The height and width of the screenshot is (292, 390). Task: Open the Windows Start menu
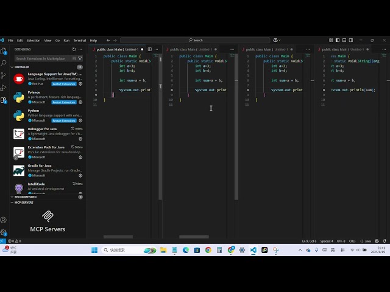tap(94, 250)
